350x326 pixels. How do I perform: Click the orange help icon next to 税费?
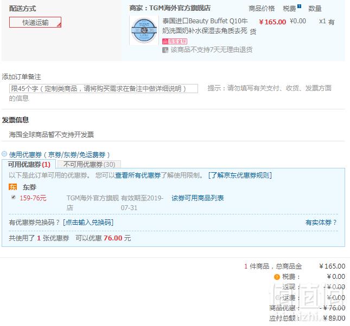tap(277, 277)
